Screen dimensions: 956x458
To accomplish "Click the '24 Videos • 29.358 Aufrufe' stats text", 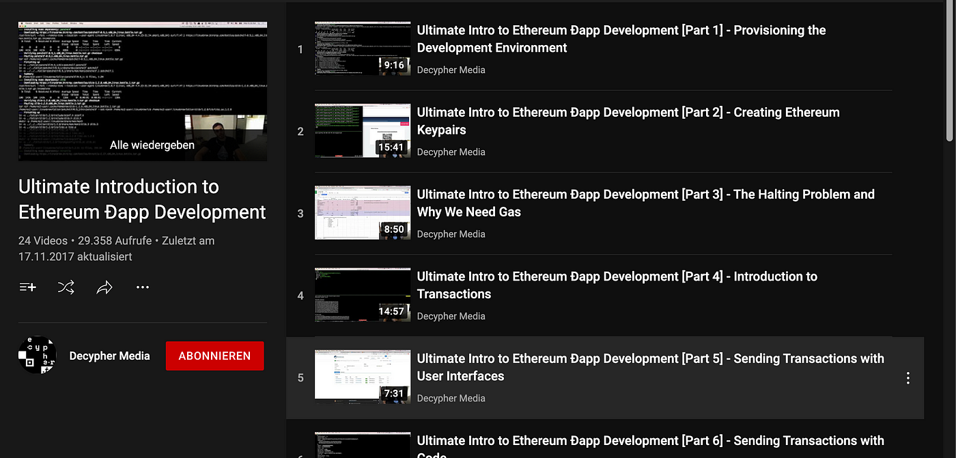I will click(87, 241).
